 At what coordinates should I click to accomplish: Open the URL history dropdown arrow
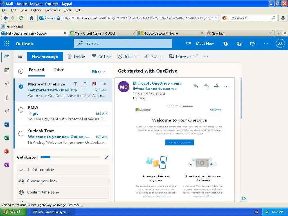coord(216,18)
